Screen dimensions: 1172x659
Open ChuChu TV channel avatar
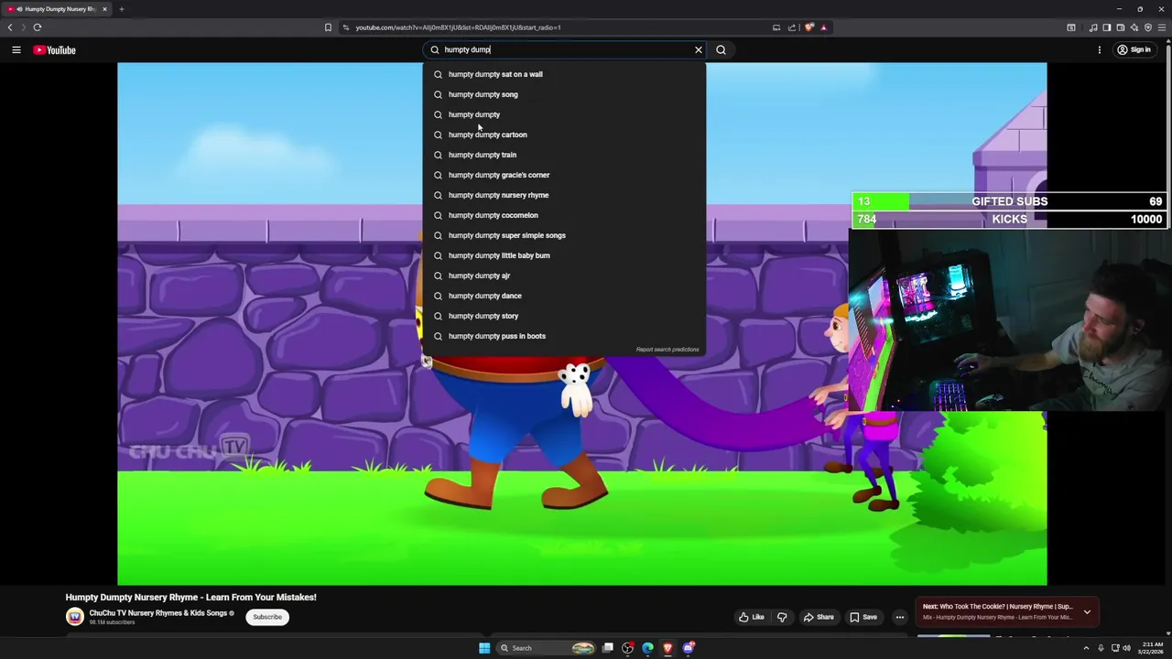[74, 617]
